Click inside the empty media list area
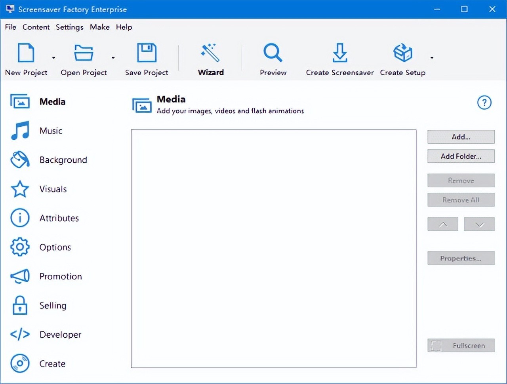Screen dimensions: 507x384 [273, 248]
